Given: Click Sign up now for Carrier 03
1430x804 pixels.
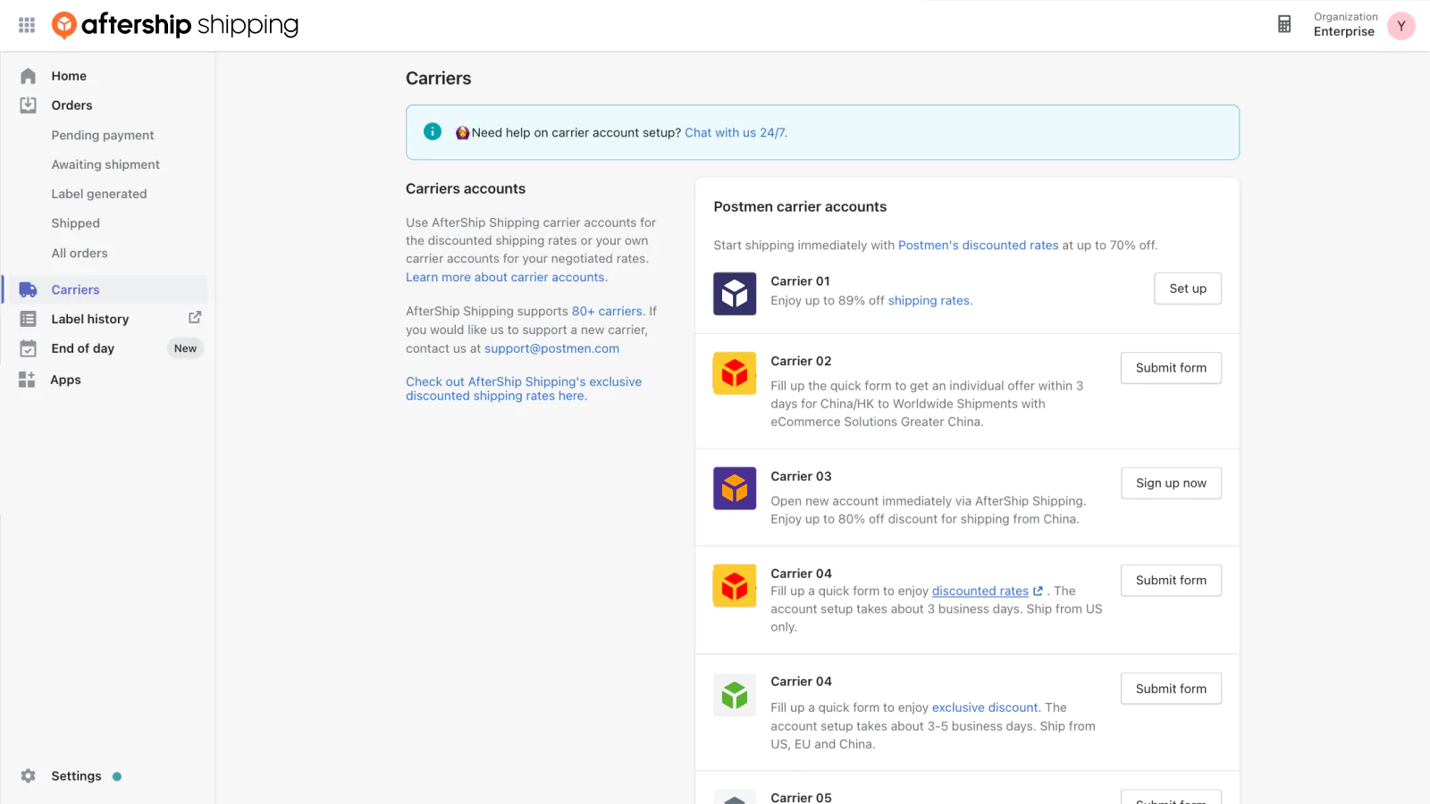Looking at the screenshot, I should (1171, 483).
